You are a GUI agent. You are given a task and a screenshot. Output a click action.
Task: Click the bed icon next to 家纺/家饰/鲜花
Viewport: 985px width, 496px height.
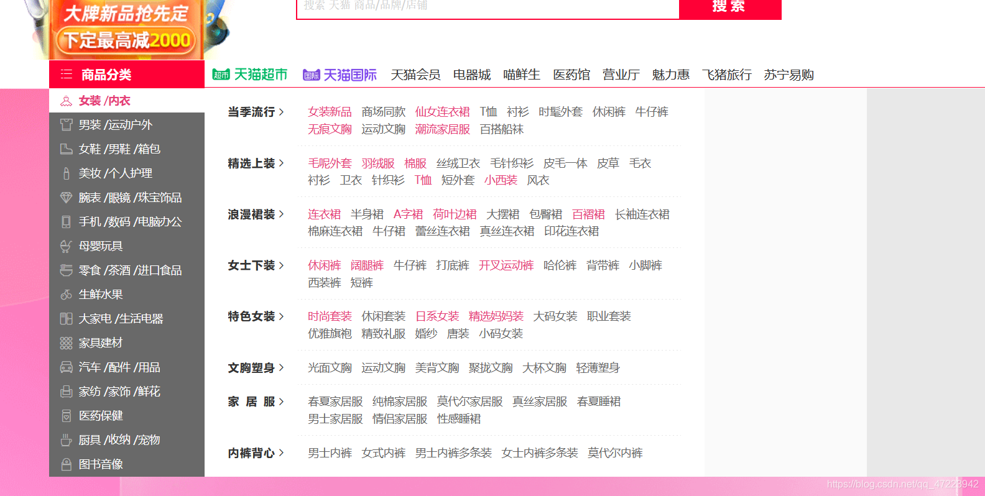coord(66,392)
